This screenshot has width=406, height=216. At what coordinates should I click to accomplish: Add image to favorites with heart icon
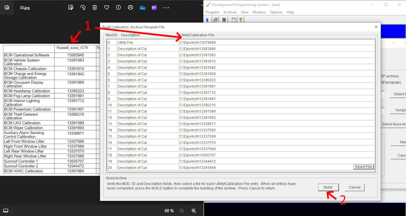[x=107, y=8]
